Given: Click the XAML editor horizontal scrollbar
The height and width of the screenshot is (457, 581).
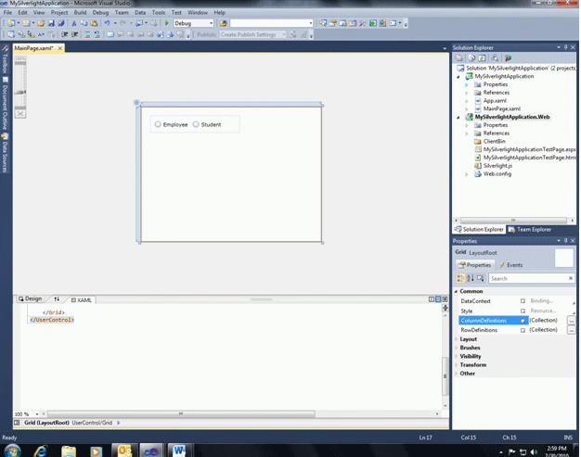Looking at the screenshot, I should click(x=181, y=413).
